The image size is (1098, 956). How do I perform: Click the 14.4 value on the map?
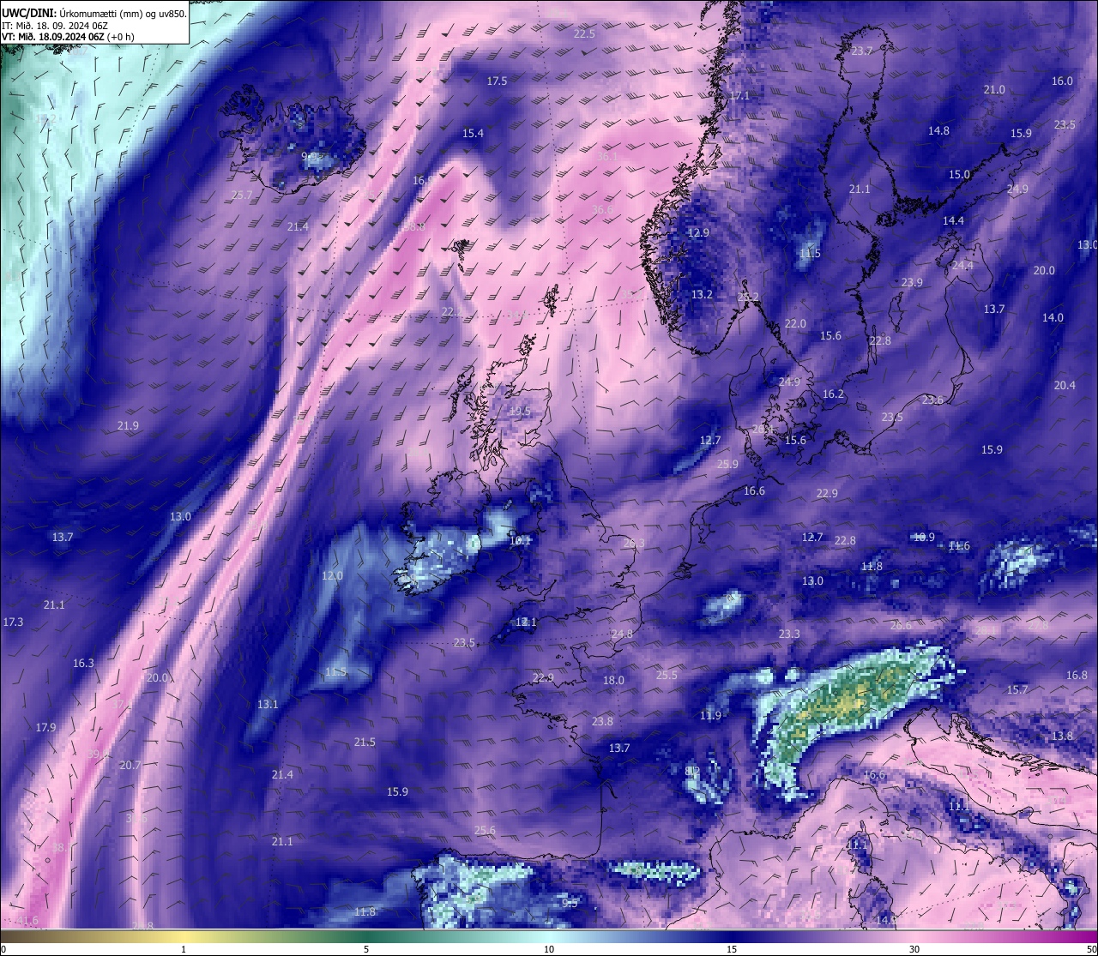953,221
